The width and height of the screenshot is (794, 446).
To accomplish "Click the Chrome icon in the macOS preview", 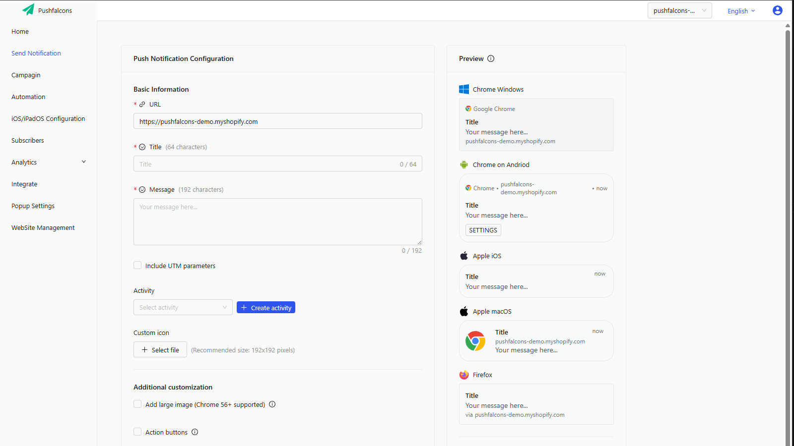I will pos(475,341).
